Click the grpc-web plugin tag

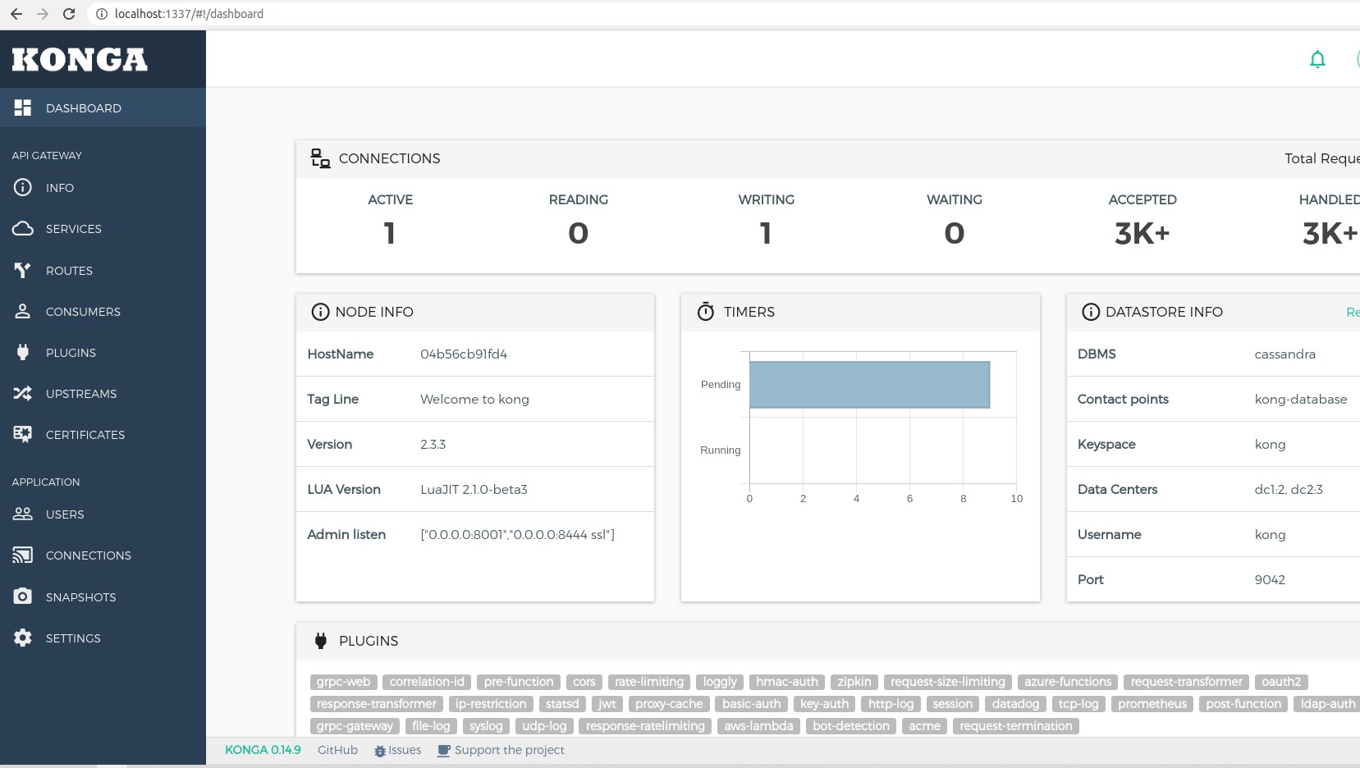tap(343, 681)
